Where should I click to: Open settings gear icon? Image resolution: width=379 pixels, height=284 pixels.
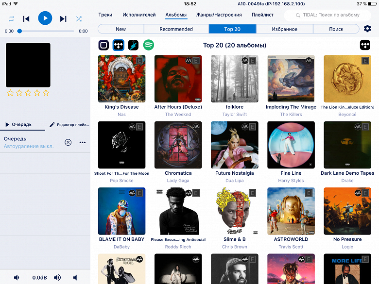367,29
